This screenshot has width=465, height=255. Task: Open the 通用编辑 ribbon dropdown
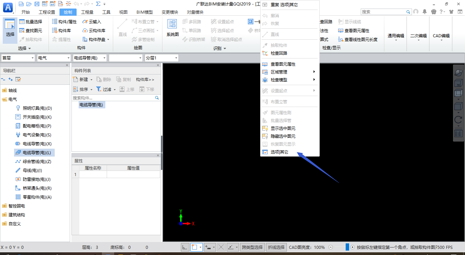tap(396, 37)
